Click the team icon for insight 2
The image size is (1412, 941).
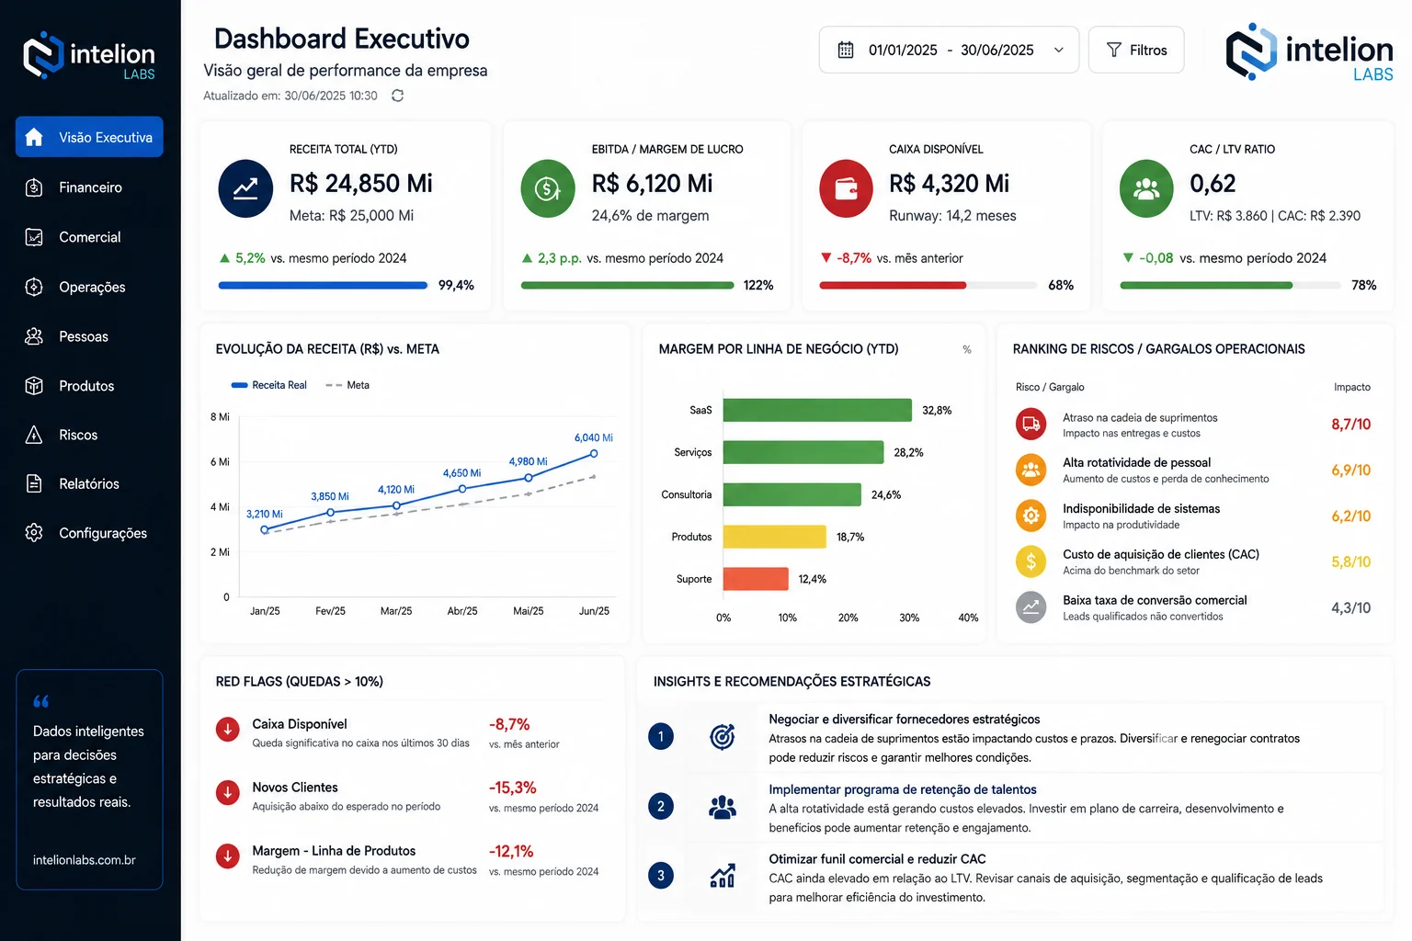pyautogui.click(x=723, y=807)
